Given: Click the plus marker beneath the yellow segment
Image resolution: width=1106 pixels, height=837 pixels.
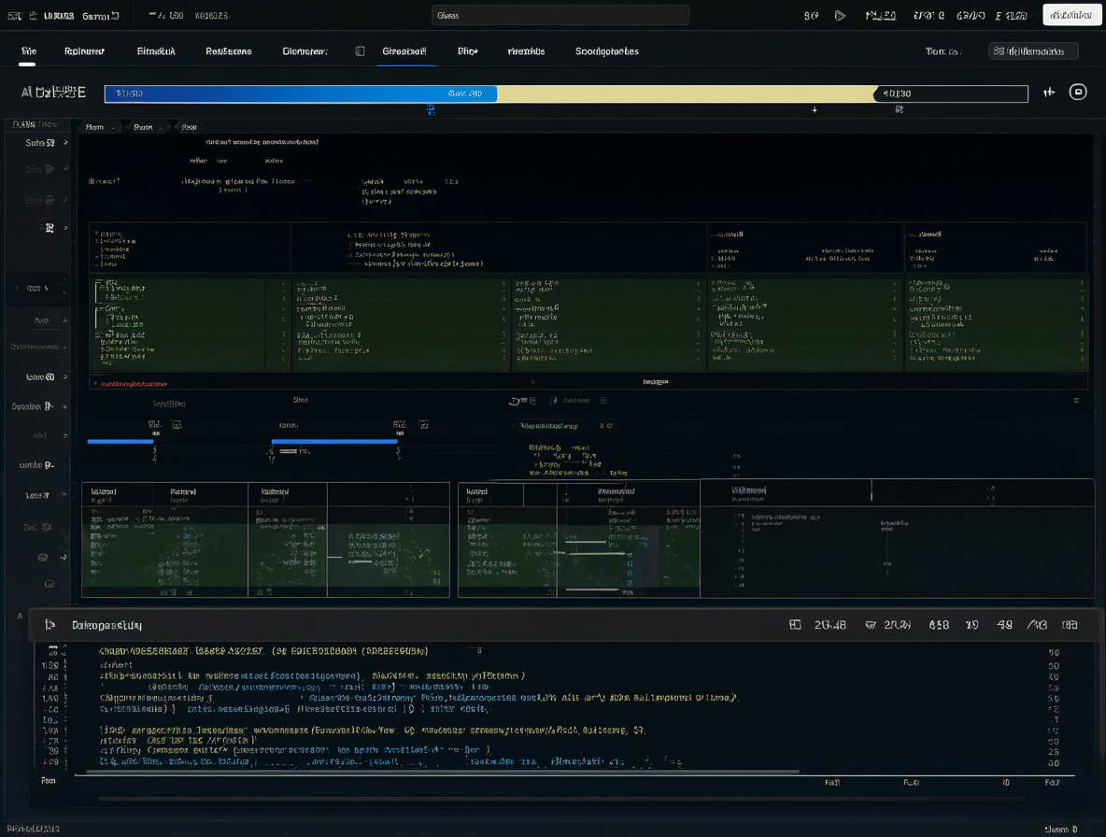Looking at the screenshot, I should tap(815, 110).
